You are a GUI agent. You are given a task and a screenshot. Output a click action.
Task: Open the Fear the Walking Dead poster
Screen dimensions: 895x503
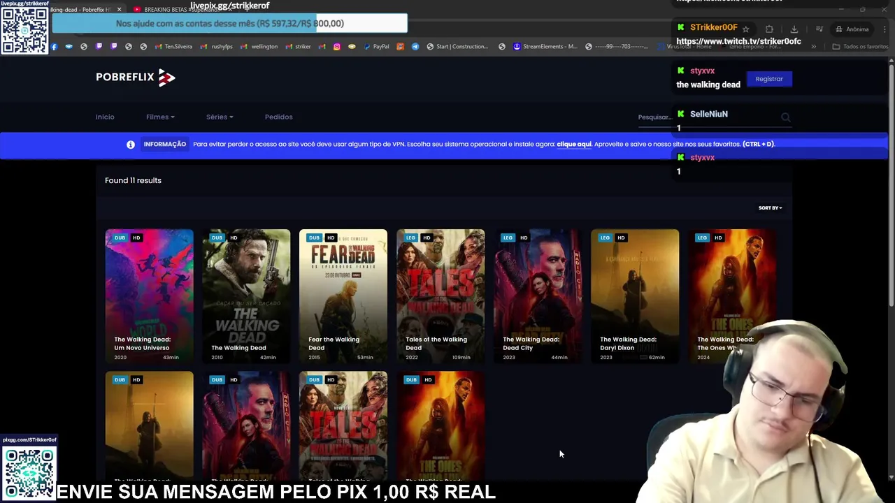[x=343, y=296]
